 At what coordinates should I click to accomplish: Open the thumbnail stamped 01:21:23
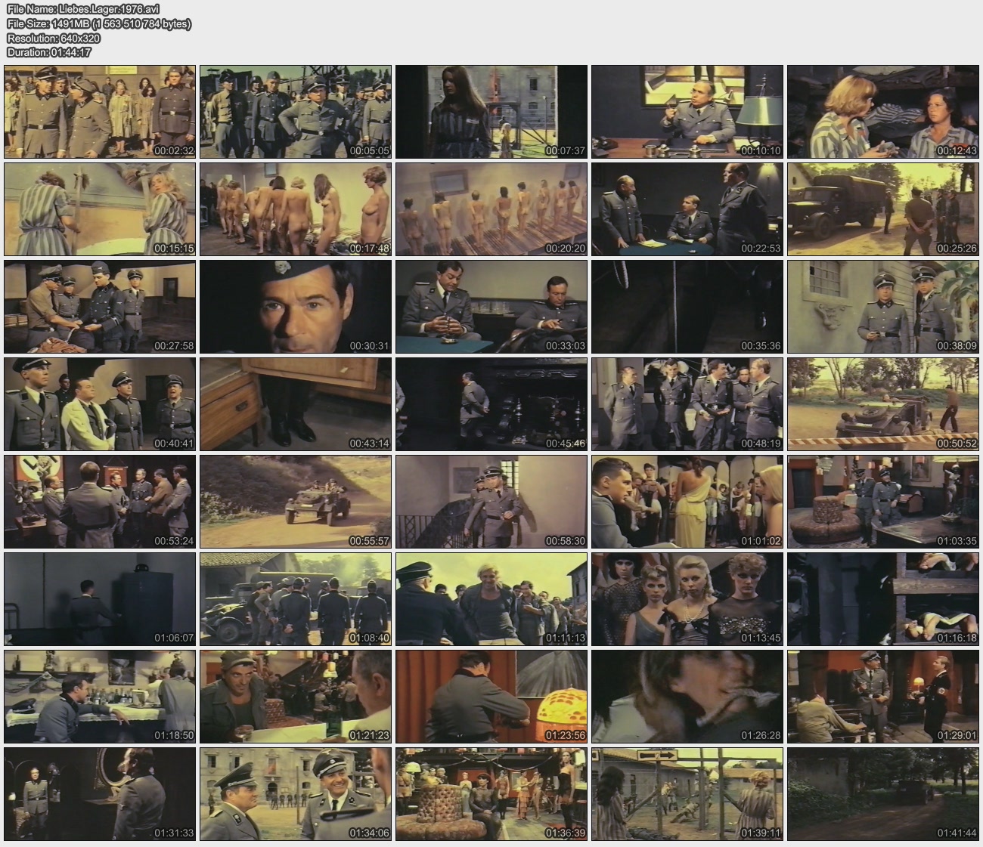[296, 697]
